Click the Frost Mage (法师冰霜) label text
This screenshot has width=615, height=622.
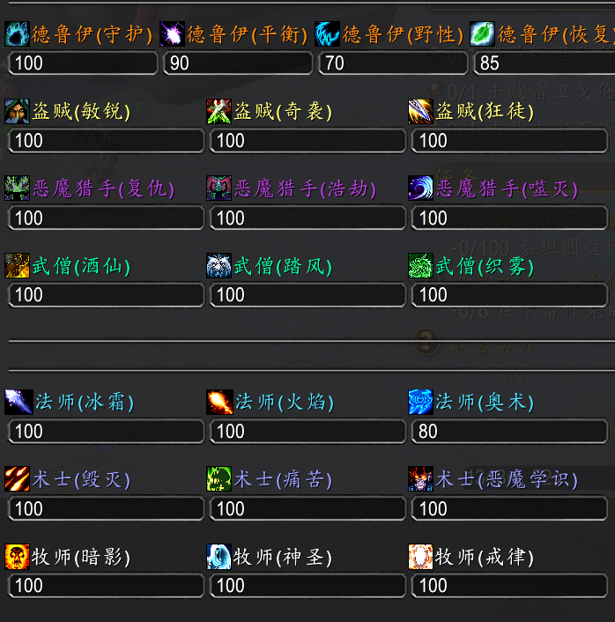pos(85,403)
